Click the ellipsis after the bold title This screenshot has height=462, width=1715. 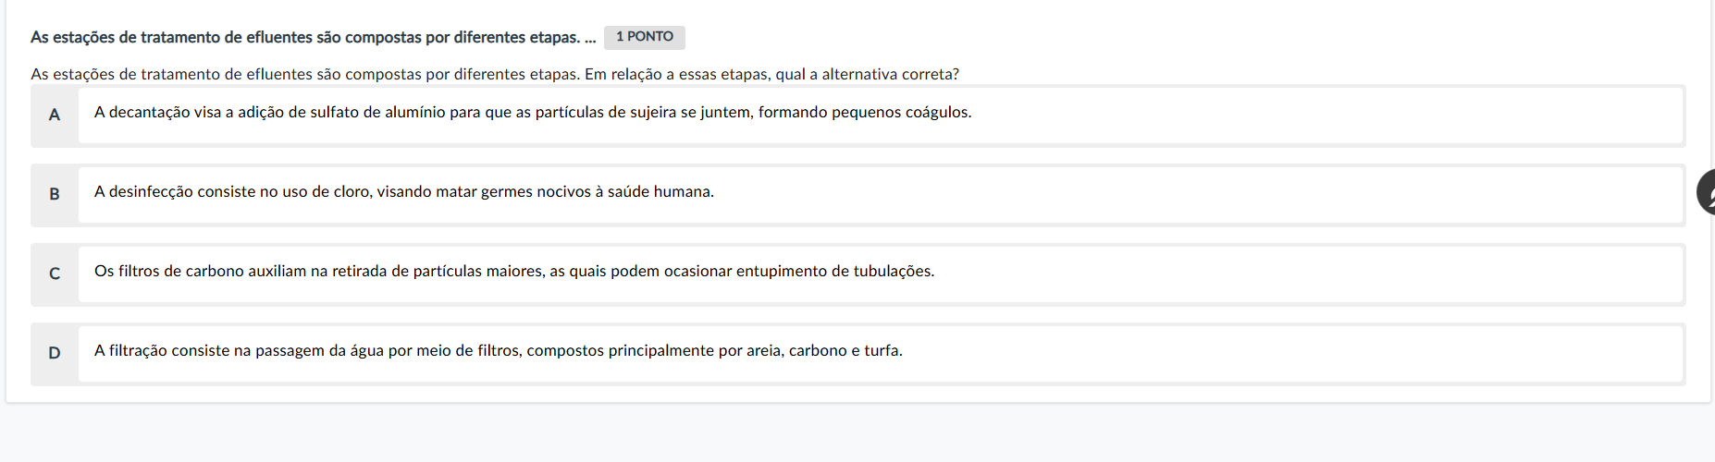[590, 38]
